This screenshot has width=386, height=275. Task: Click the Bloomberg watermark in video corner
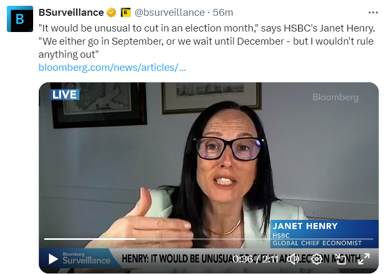[336, 97]
